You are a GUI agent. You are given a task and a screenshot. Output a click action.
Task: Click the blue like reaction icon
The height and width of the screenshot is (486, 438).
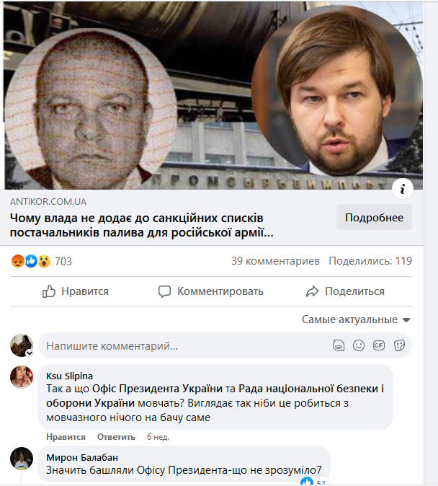(x=31, y=261)
